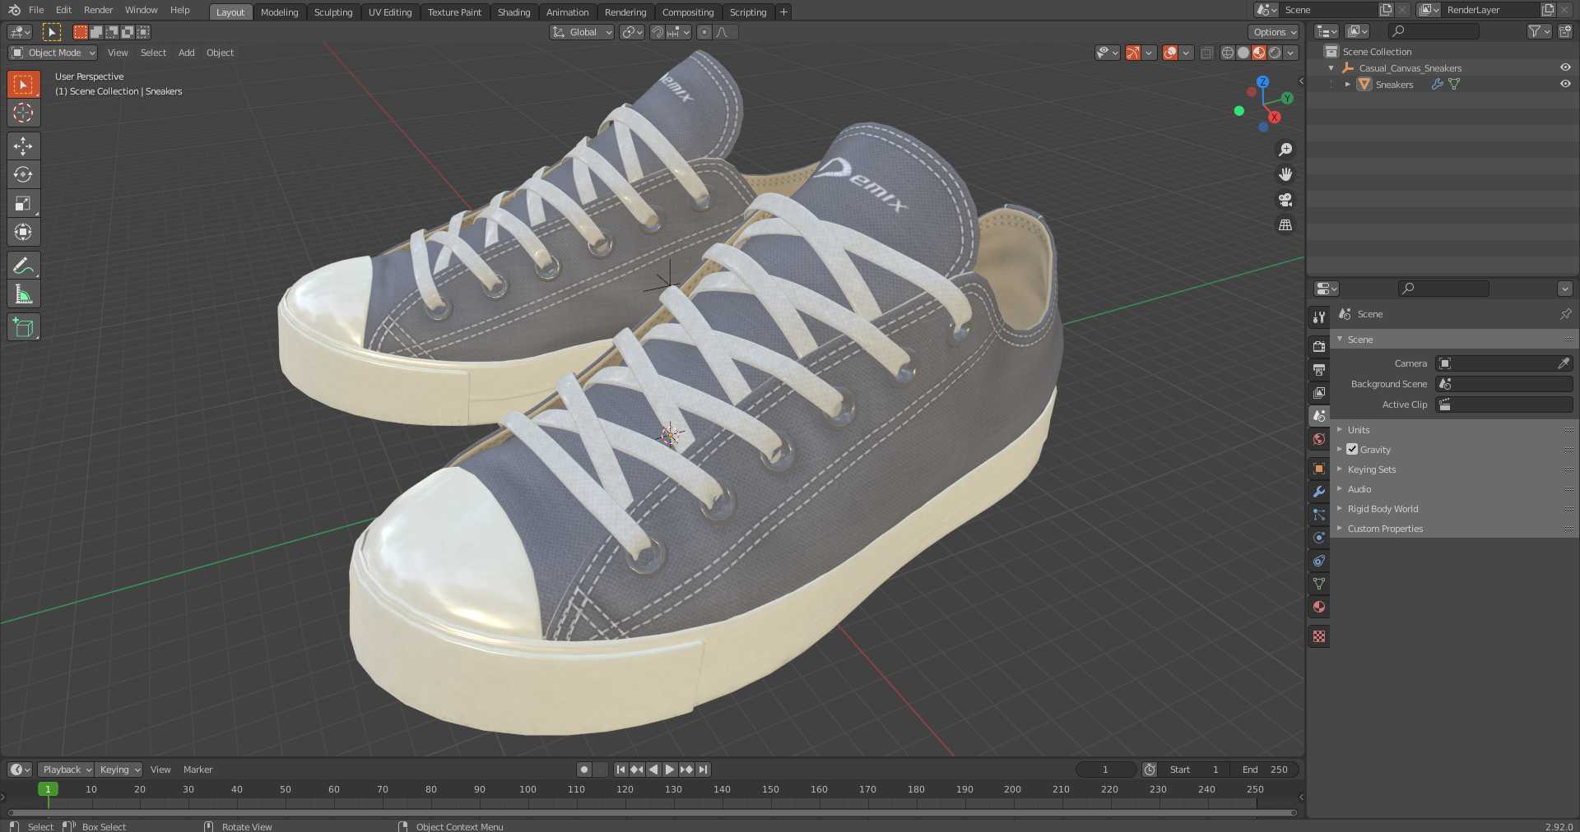Hide Casual_Canvas_Sneakers collection with eye icon

1565,68
